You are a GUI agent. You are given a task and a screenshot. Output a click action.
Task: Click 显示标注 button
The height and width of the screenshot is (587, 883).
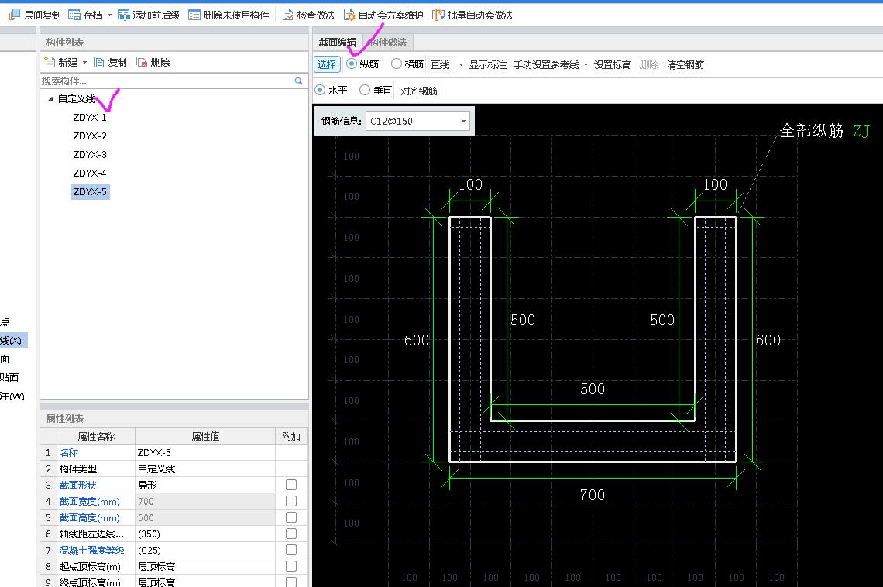point(488,65)
